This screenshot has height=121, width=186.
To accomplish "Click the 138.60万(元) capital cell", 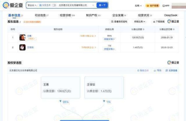I will (138, 38).
